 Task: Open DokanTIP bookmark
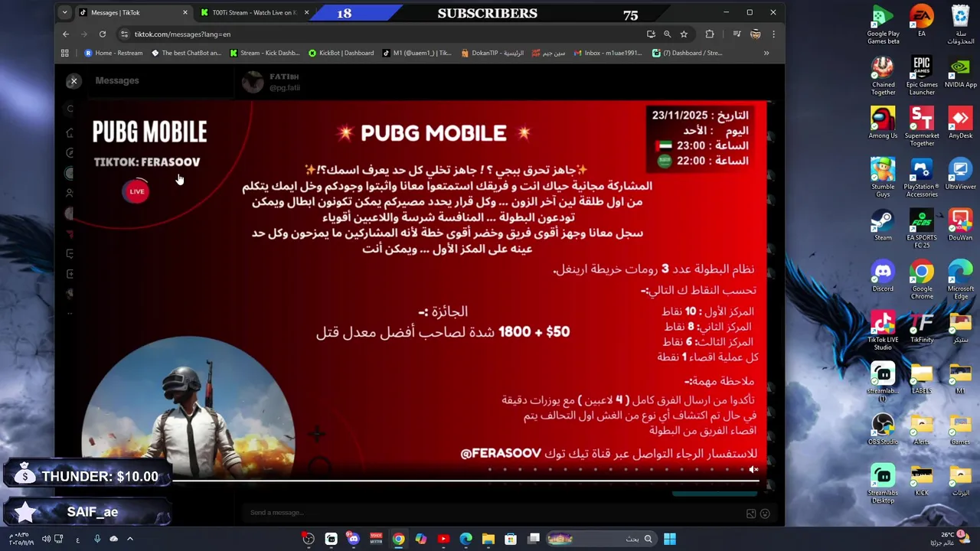[x=492, y=53]
